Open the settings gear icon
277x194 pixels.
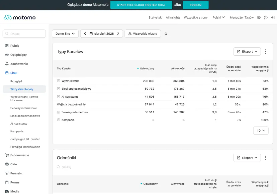click(259, 17)
